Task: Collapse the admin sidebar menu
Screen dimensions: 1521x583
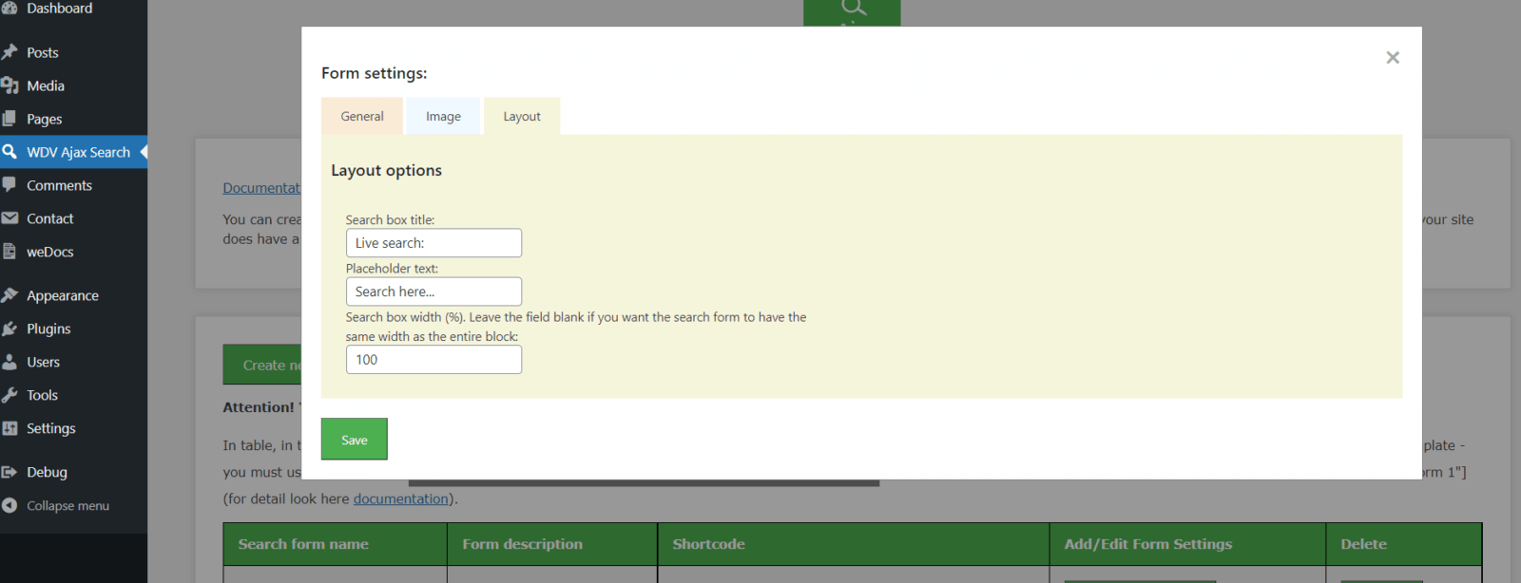Action: point(67,506)
